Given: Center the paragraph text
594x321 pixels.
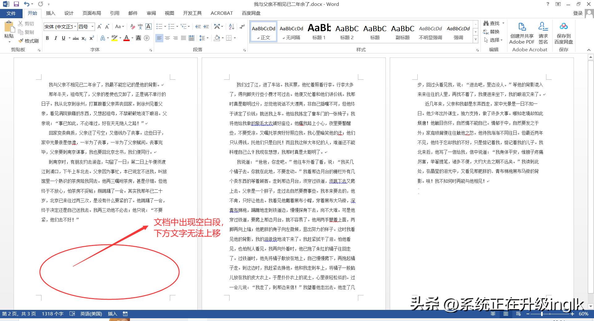Looking at the screenshot, I should (167, 38).
